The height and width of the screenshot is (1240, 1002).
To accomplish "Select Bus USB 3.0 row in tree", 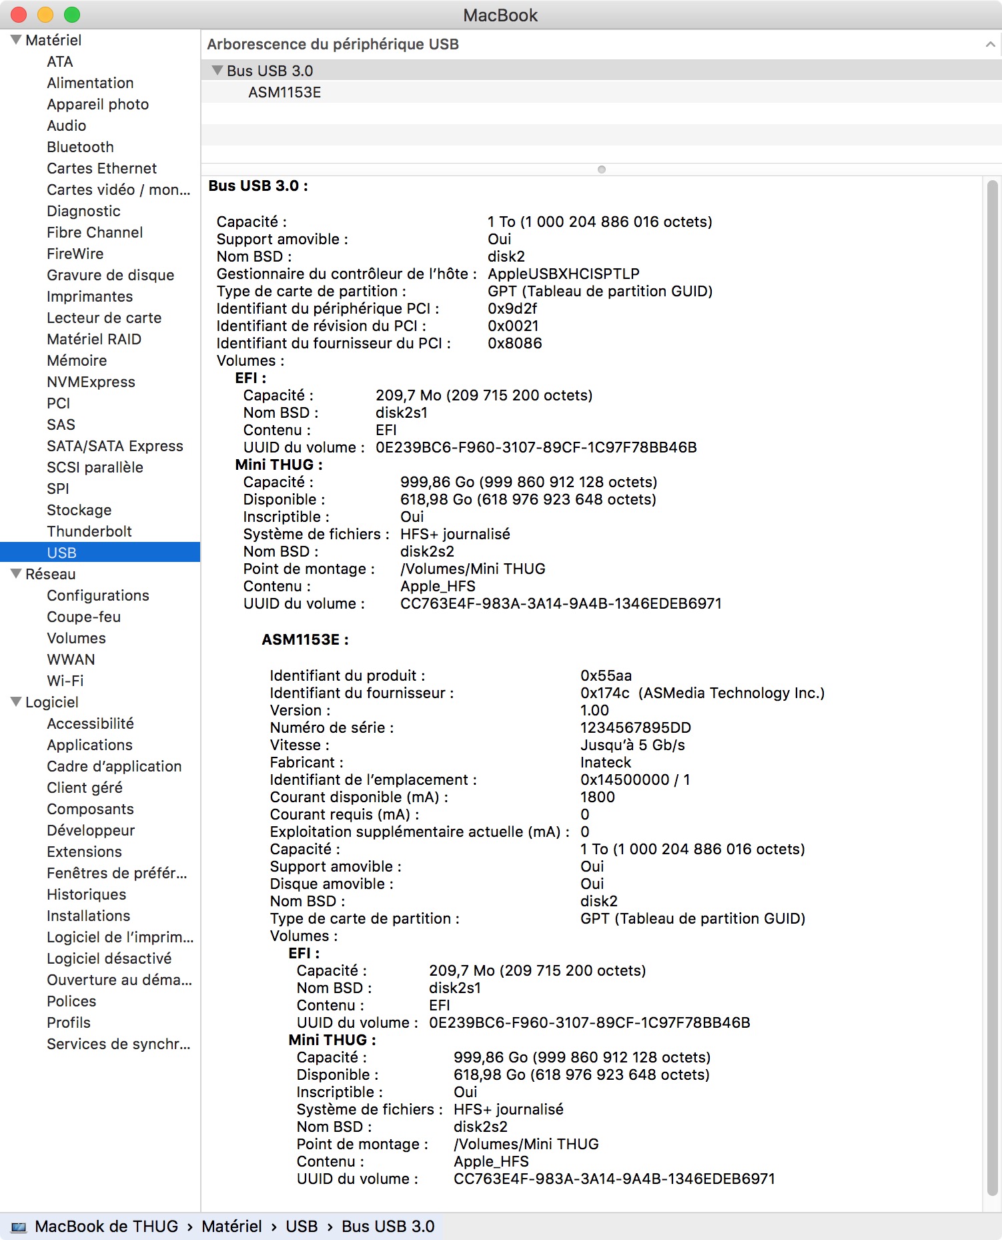I will pos(601,70).
